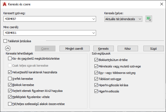Enable Találatok listázása checkbox
The image size is (166, 112).
click(6, 41)
